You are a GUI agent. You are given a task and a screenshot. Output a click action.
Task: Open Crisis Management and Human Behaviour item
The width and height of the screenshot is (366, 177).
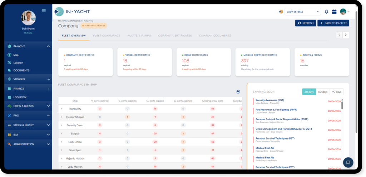click(x=298, y=130)
